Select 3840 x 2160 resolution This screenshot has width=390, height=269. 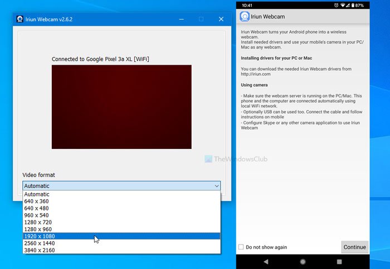click(121, 250)
